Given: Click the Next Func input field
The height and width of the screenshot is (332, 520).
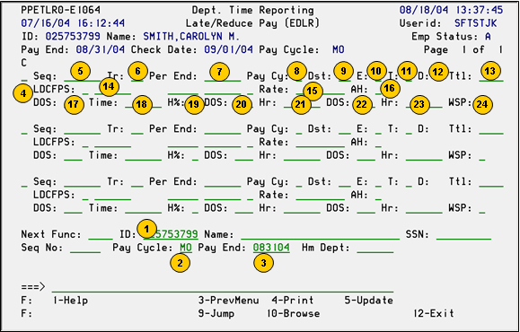Looking at the screenshot, I should [x=101, y=234].
